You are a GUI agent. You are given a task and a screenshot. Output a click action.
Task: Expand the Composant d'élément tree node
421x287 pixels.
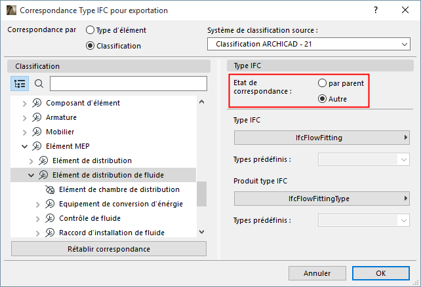(x=25, y=103)
